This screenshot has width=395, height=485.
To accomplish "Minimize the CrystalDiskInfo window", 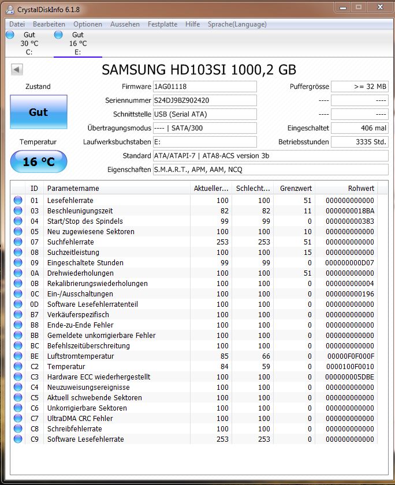I will coord(343,7).
